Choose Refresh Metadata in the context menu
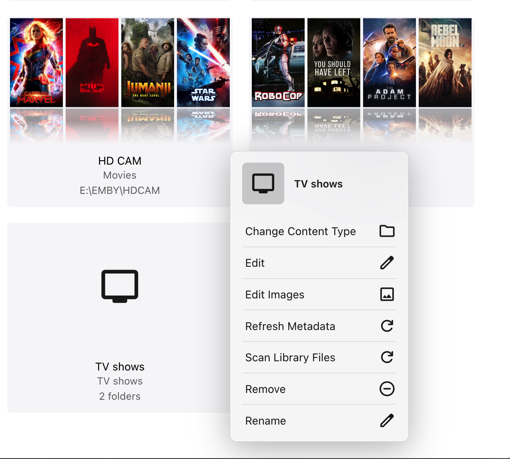The height and width of the screenshot is (459, 510). [x=290, y=326]
